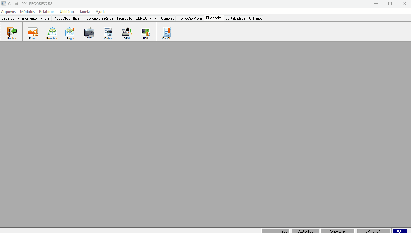Open the Ajuda menu
The width and height of the screenshot is (411, 233).
(x=100, y=12)
